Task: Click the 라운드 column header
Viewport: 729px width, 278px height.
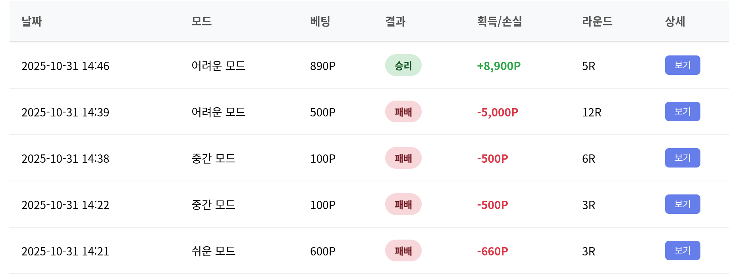Action: (597, 21)
